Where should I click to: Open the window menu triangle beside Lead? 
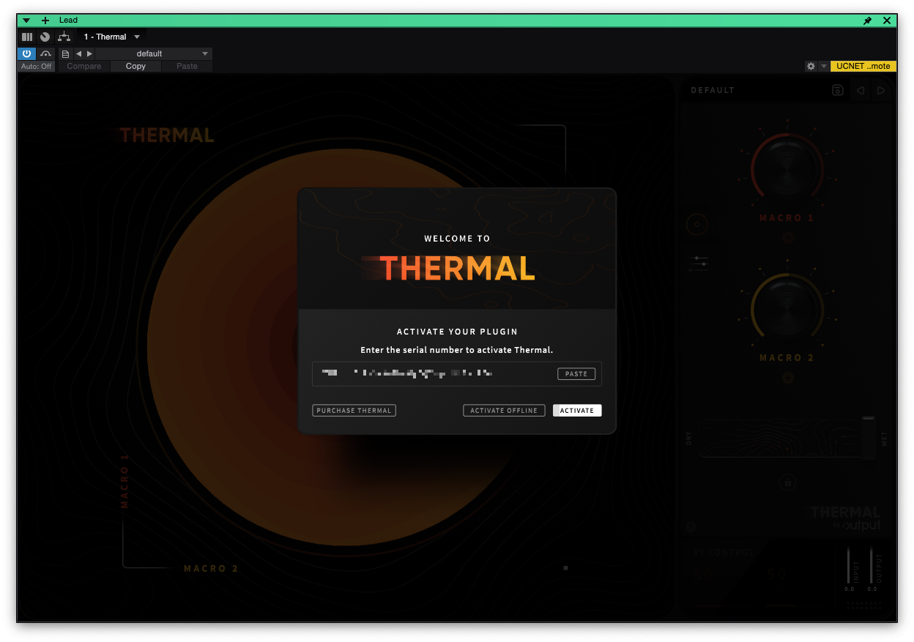[26, 20]
